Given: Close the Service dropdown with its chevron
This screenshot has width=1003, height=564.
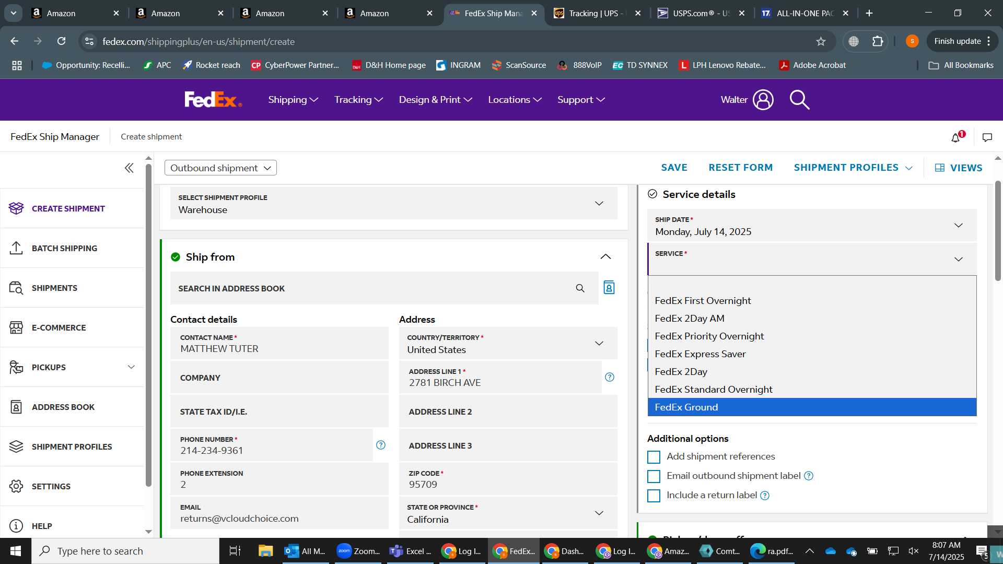Looking at the screenshot, I should [x=959, y=259].
